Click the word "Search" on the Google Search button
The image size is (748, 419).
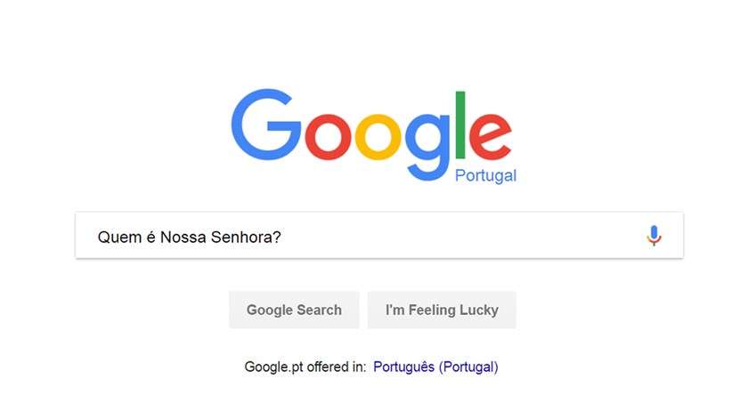coord(318,310)
